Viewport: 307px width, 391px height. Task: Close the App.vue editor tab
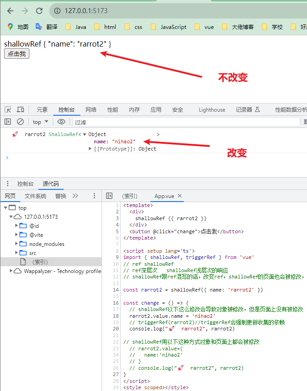pos(180,196)
